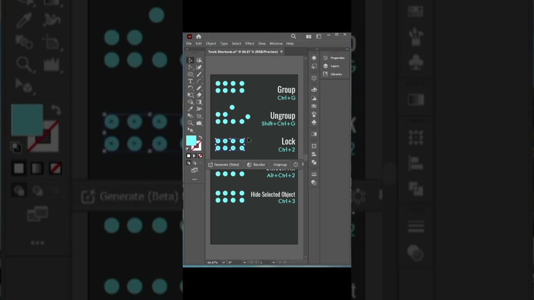Click the Recolor button
Screen dimensions: 534x300
click(x=256, y=165)
